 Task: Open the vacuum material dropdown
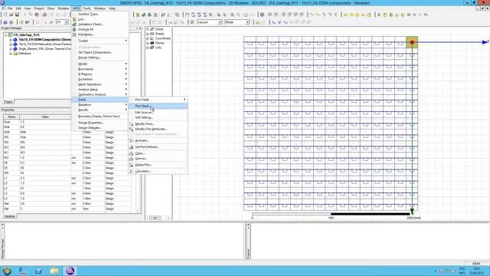220,22
